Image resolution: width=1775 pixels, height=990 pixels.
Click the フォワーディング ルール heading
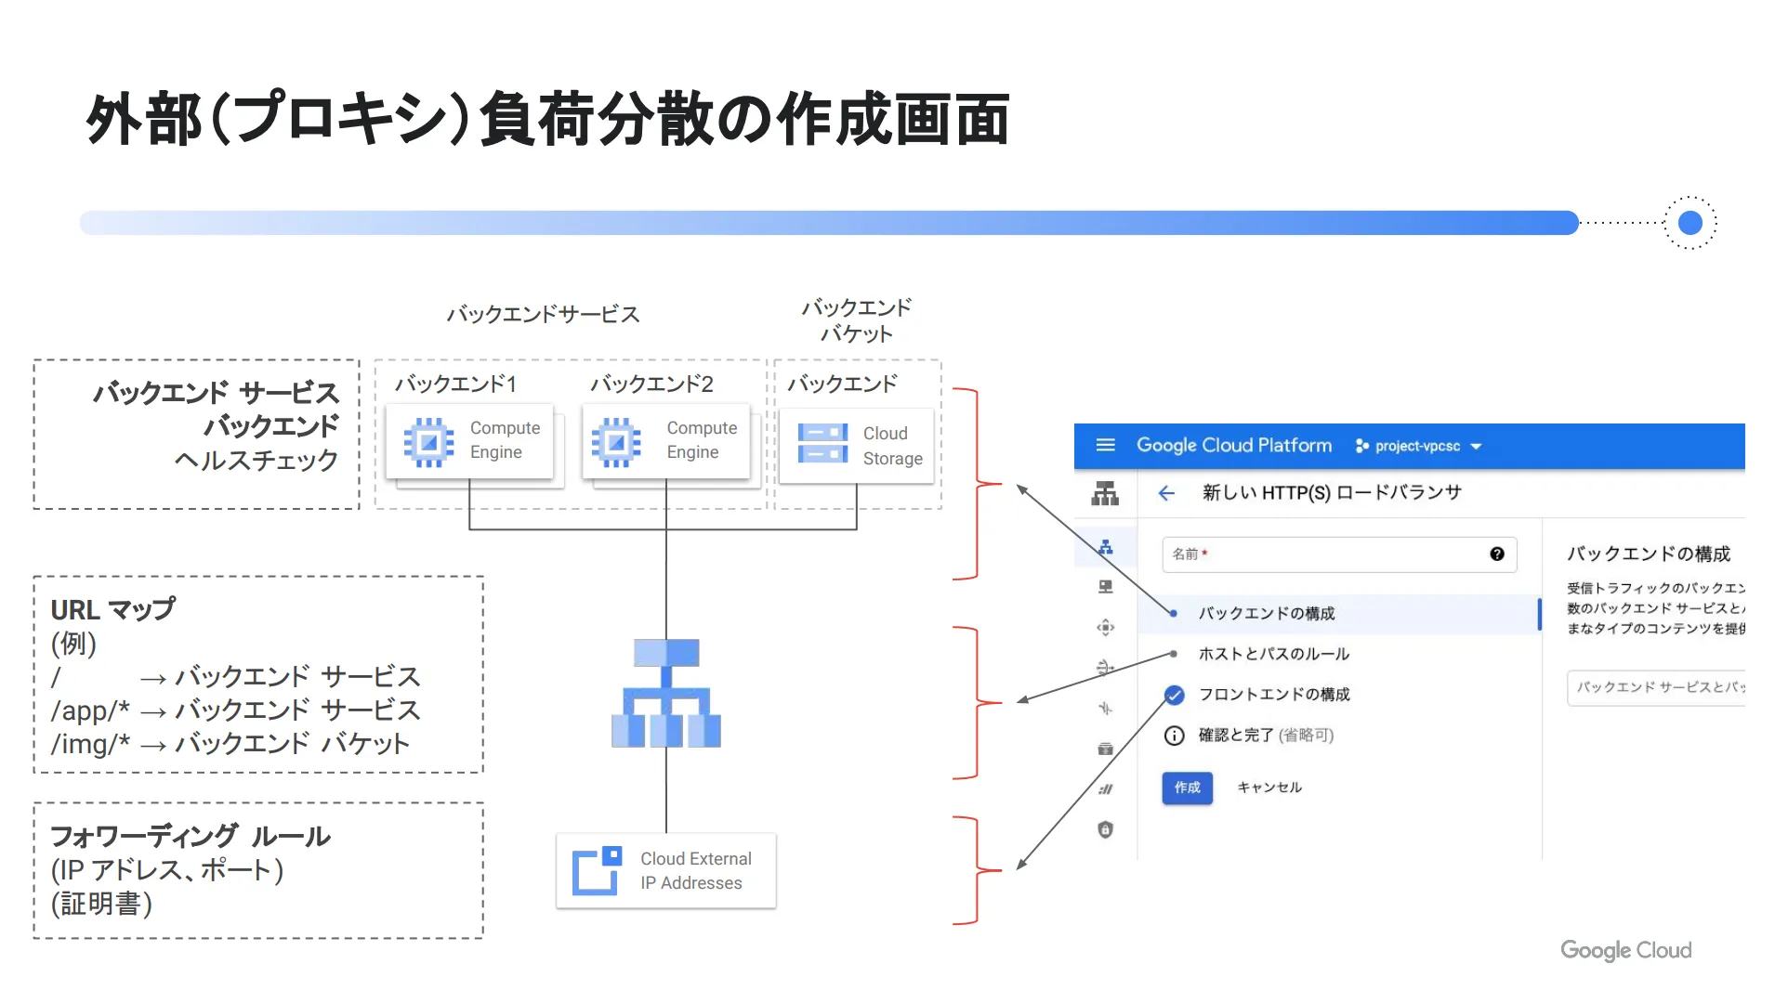[190, 836]
